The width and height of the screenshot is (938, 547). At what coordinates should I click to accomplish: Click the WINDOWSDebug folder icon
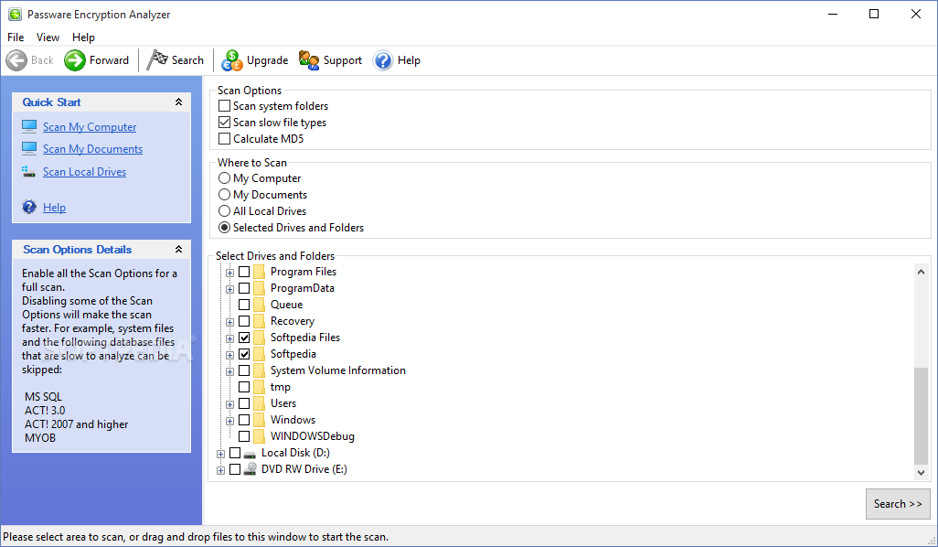point(259,436)
